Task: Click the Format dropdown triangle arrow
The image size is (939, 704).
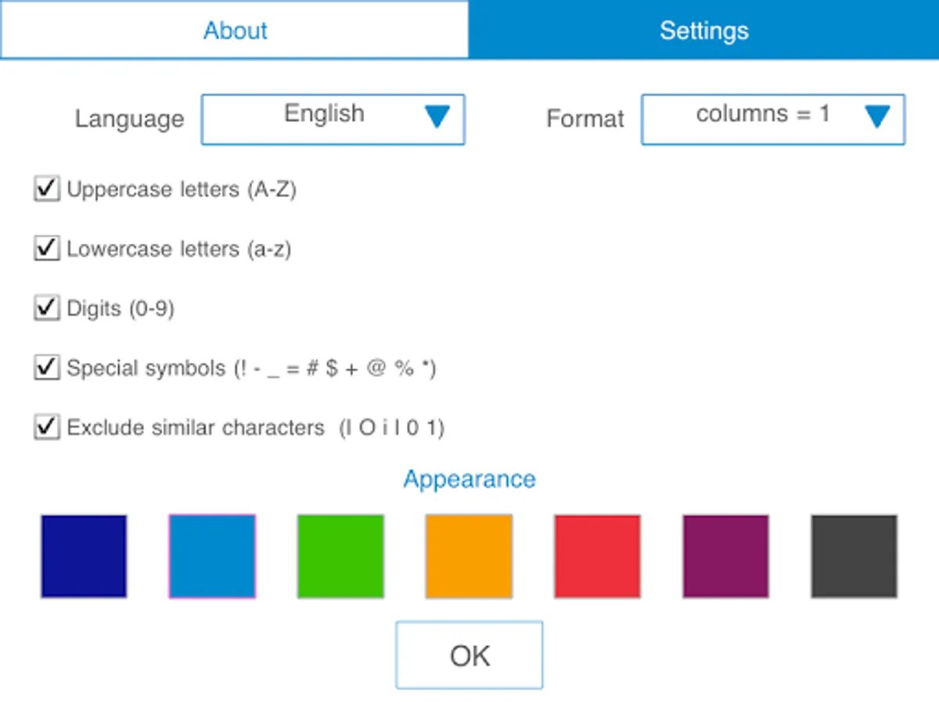Action: point(877,117)
